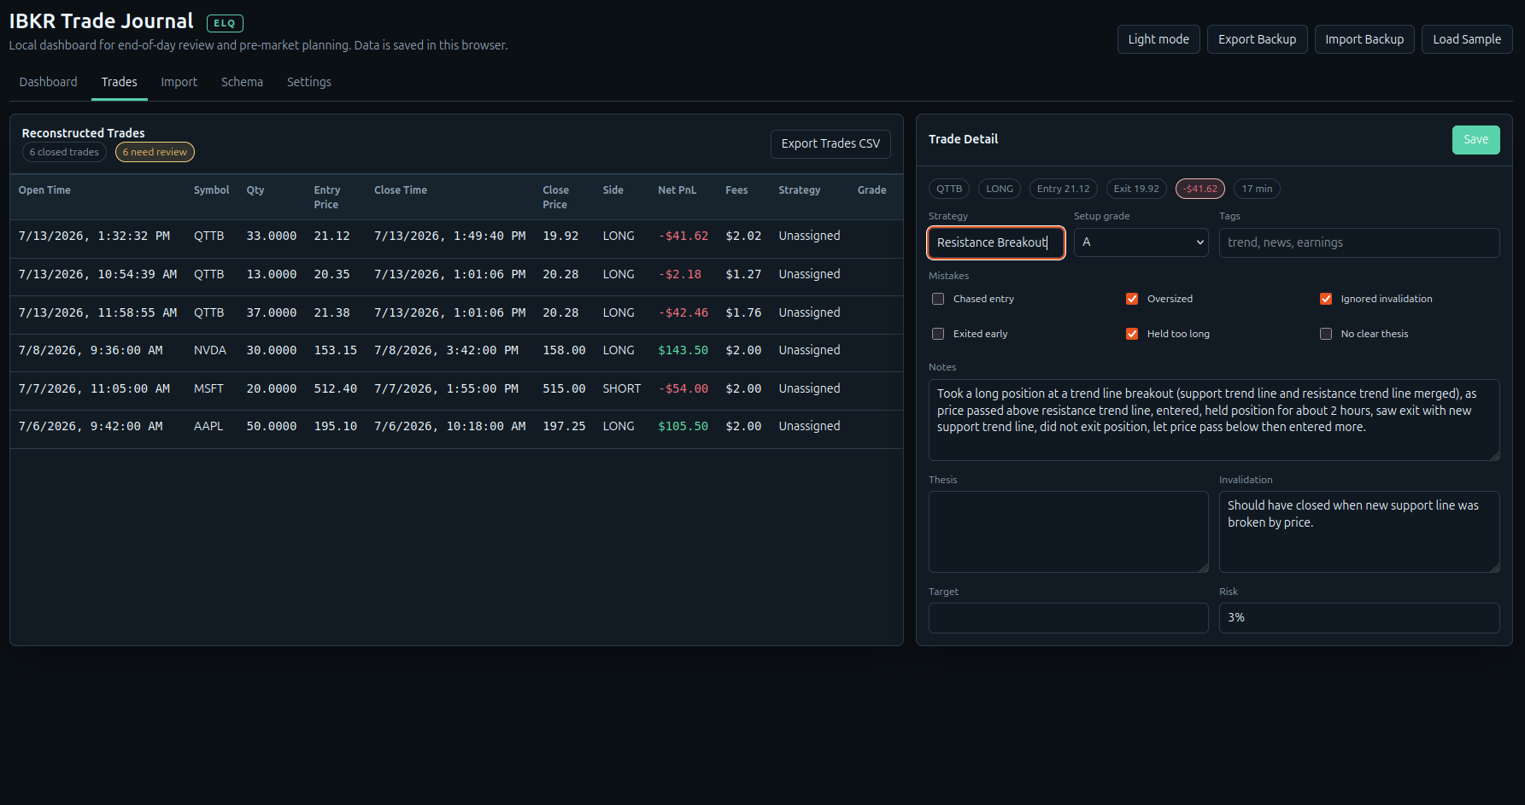This screenshot has height=805, width=1525.
Task: Select the MSFT short trade row
Action: (456, 389)
